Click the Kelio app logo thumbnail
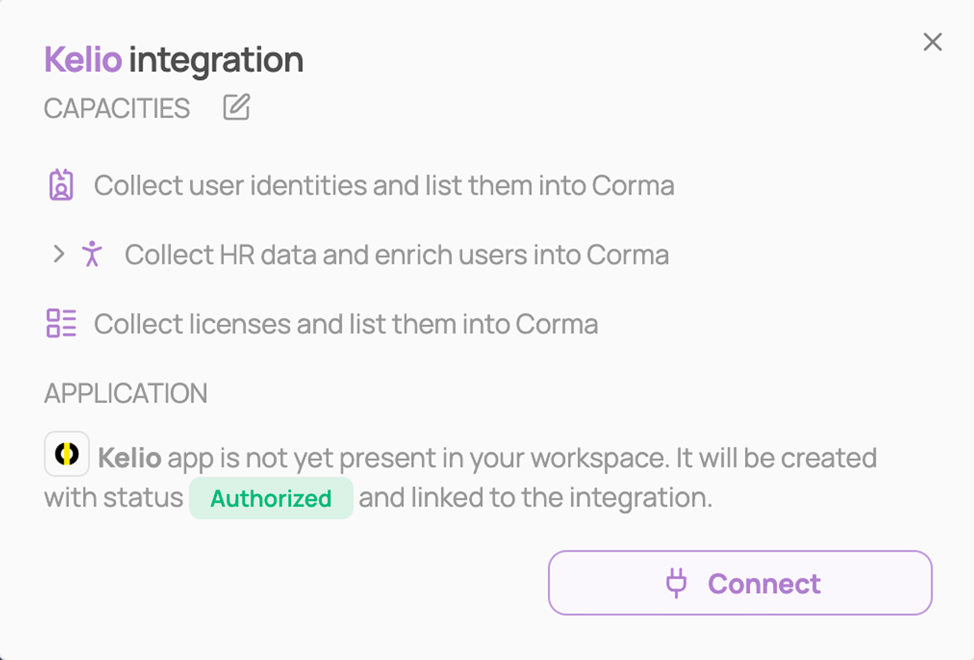Image resolution: width=974 pixels, height=660 pixels. click(x=67, y=454)
